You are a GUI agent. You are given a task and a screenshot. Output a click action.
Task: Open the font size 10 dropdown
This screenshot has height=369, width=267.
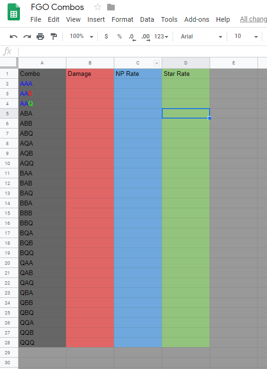pos(246,36)
